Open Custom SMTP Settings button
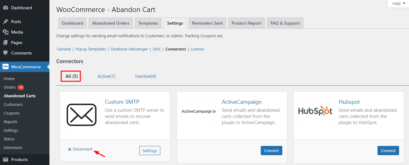409x165 pixels. (x=150, y=151)
